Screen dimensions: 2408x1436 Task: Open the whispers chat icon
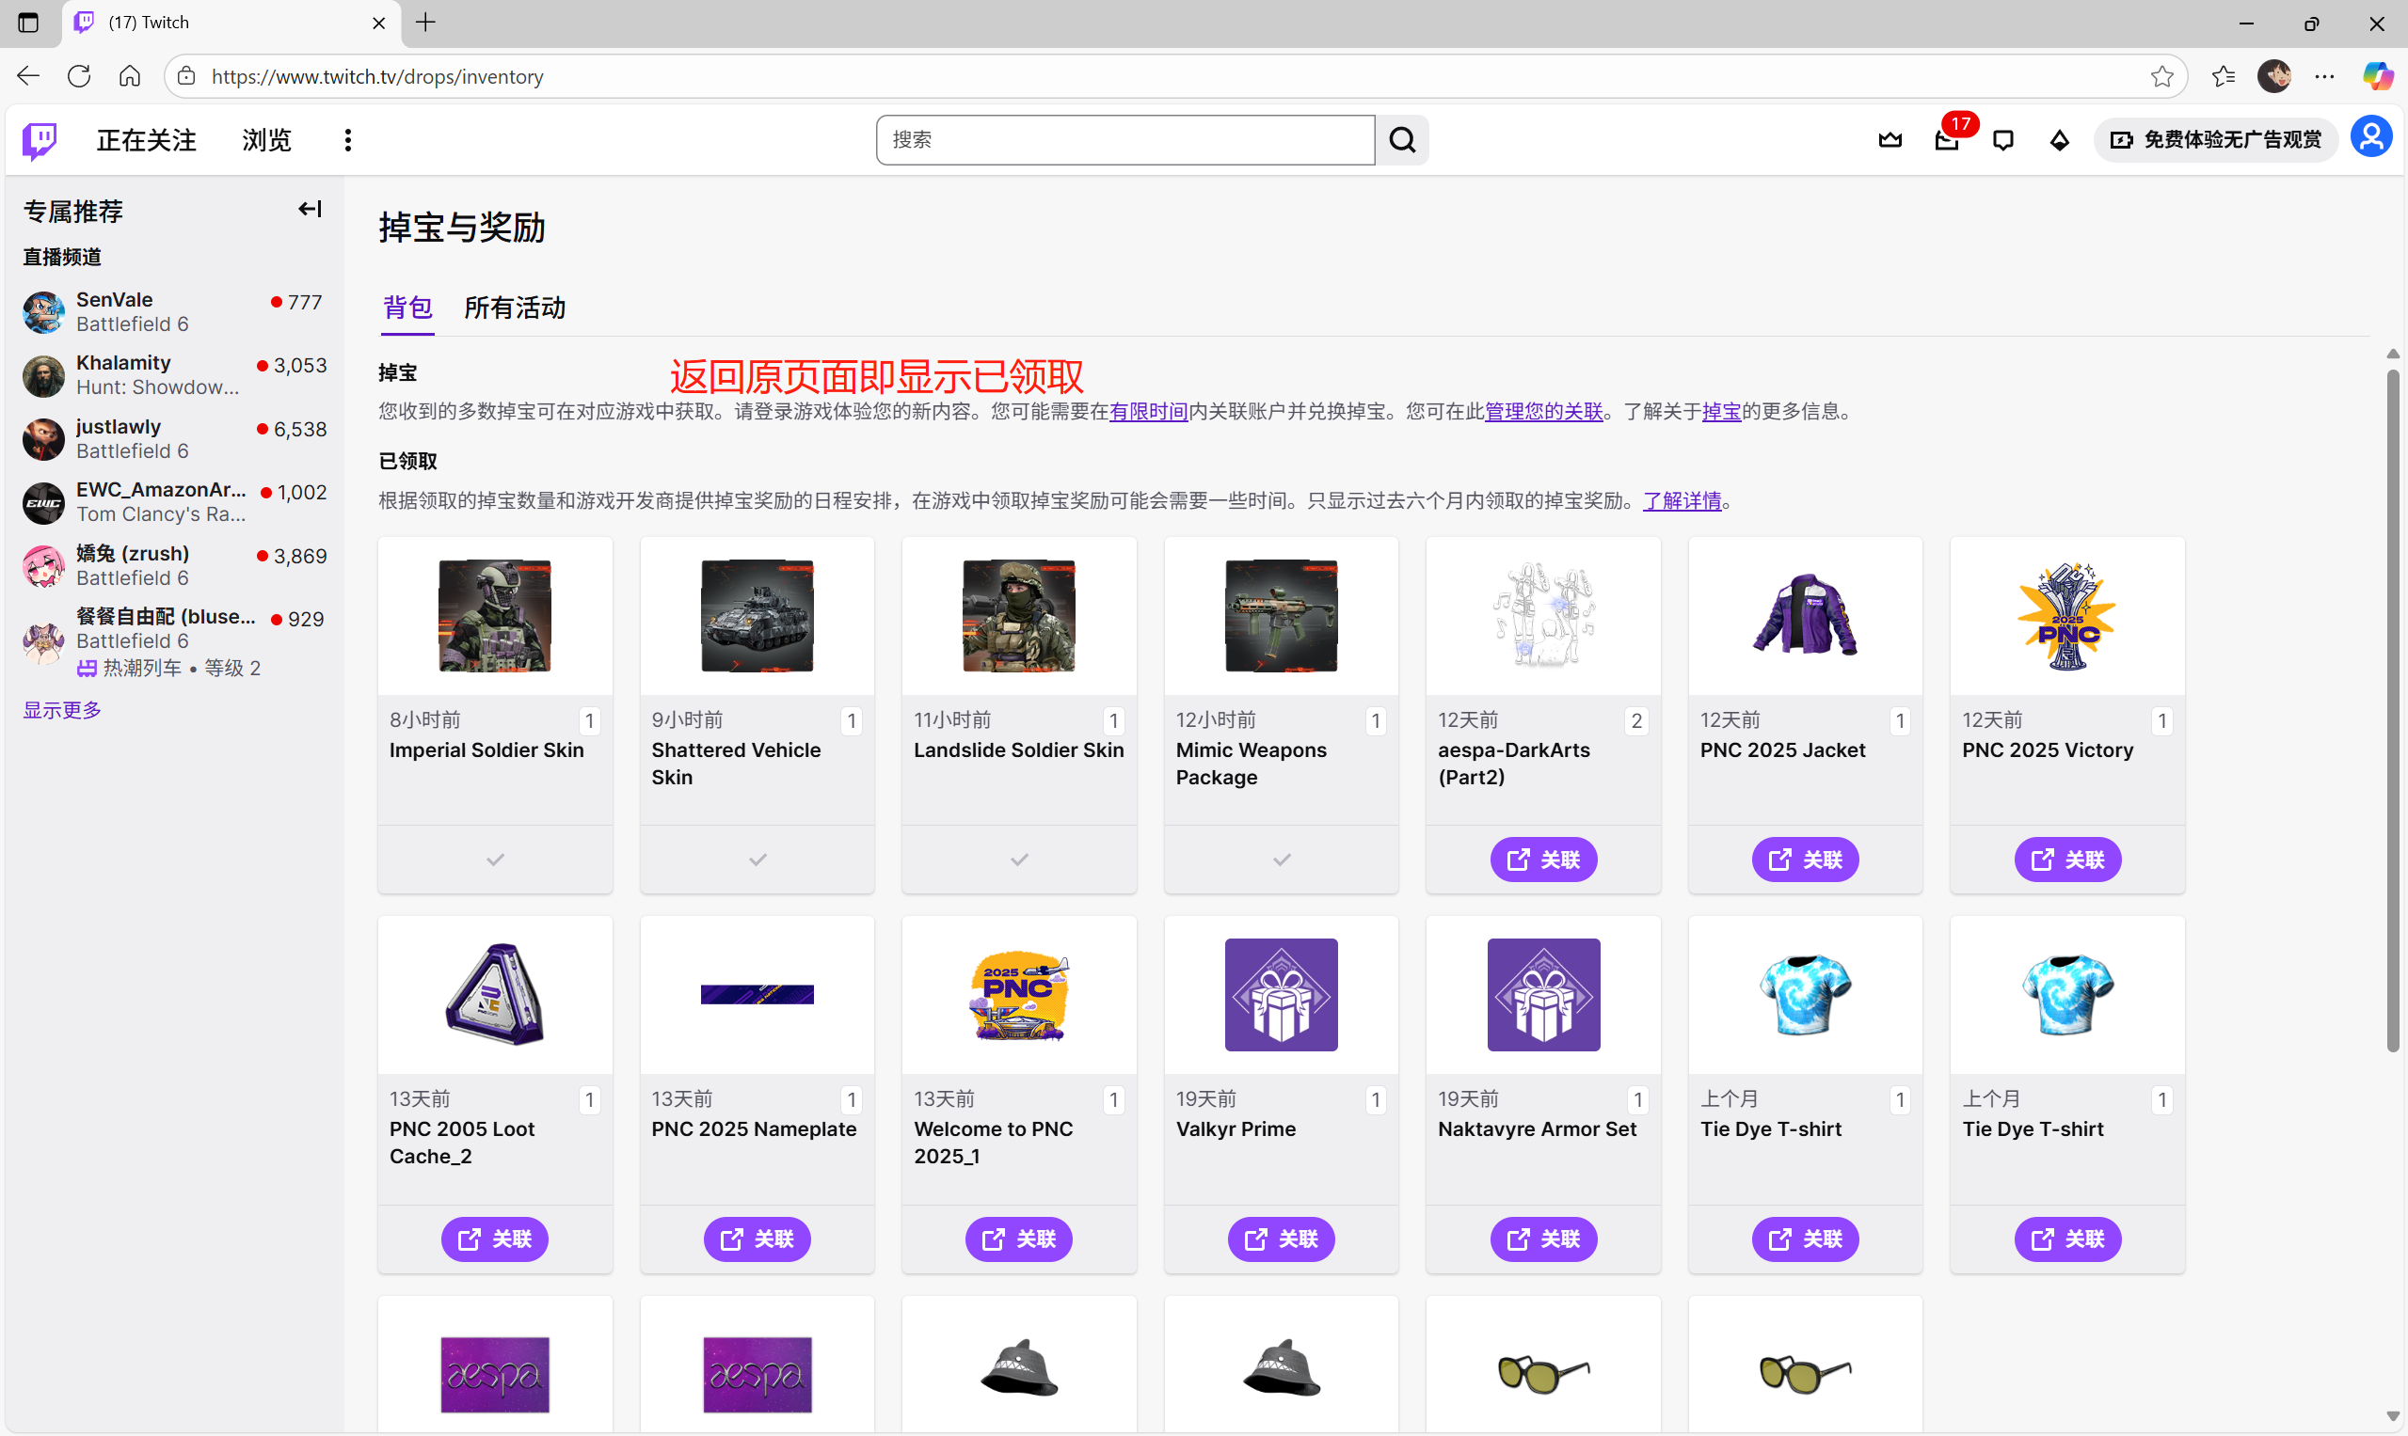pyautogui.click(x=2003, y=140)
